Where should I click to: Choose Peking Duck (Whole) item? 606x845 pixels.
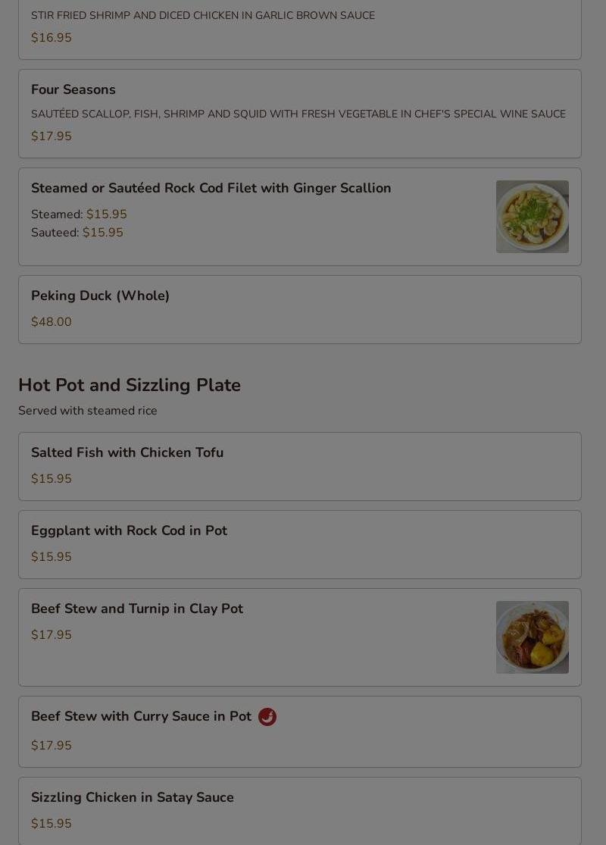point(300,309)
